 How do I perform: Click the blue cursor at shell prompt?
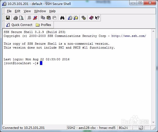click(41, 63)
